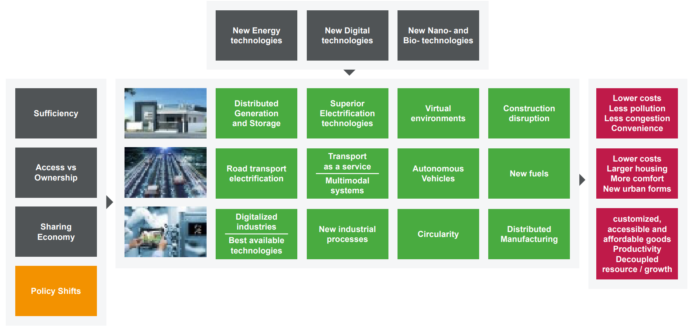Select the Sufficiency box
Screen dimensions: 694x326
(x=56, y=113)
